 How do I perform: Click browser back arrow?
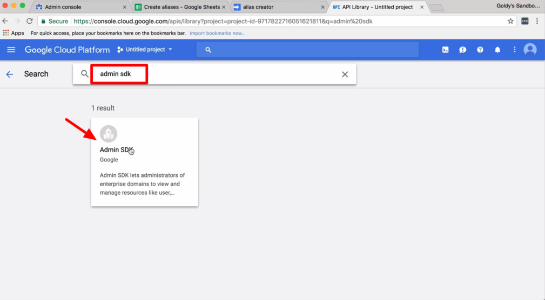point(5,21)
